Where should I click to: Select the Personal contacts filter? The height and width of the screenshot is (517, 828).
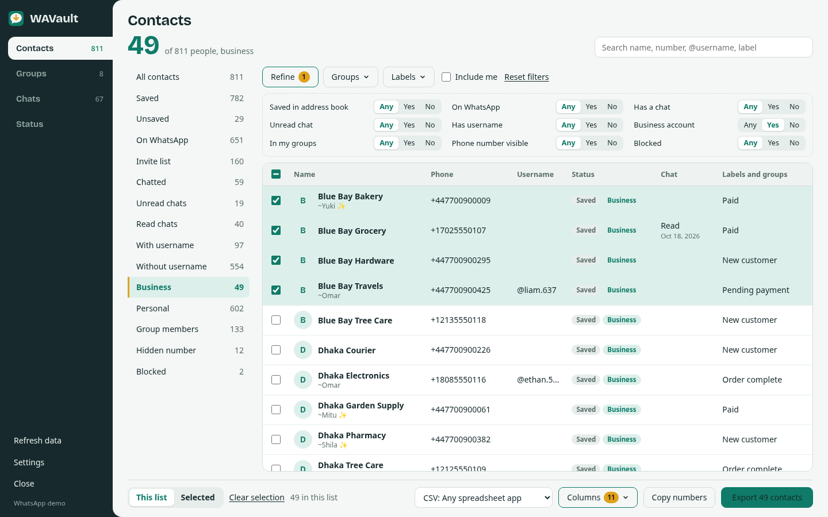coord(189,308)
